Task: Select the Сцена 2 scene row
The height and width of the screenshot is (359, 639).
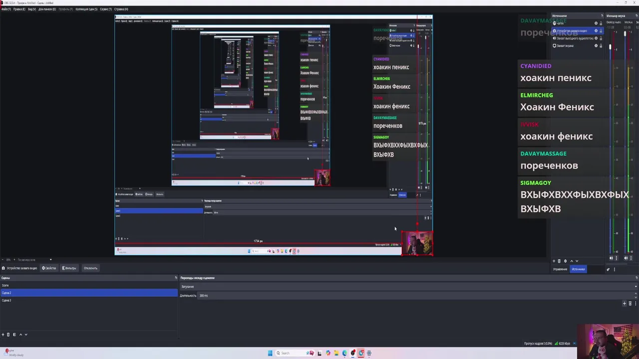Action: point(89,293)
